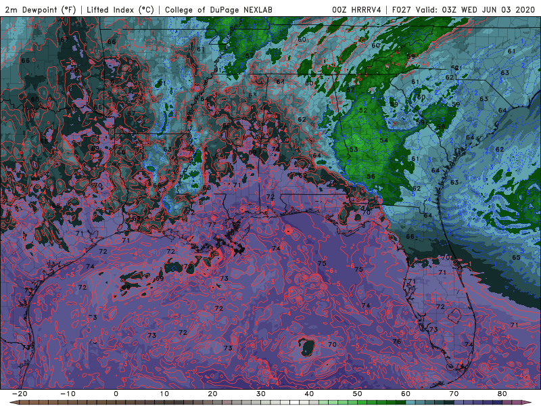This screenshot has height=406, width=541.
Task: Click the "F027" forecast hour text
Action: coord(402,9)
